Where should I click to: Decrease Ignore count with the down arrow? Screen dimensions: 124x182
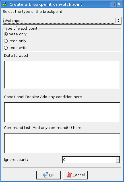[x=118, y=161]
